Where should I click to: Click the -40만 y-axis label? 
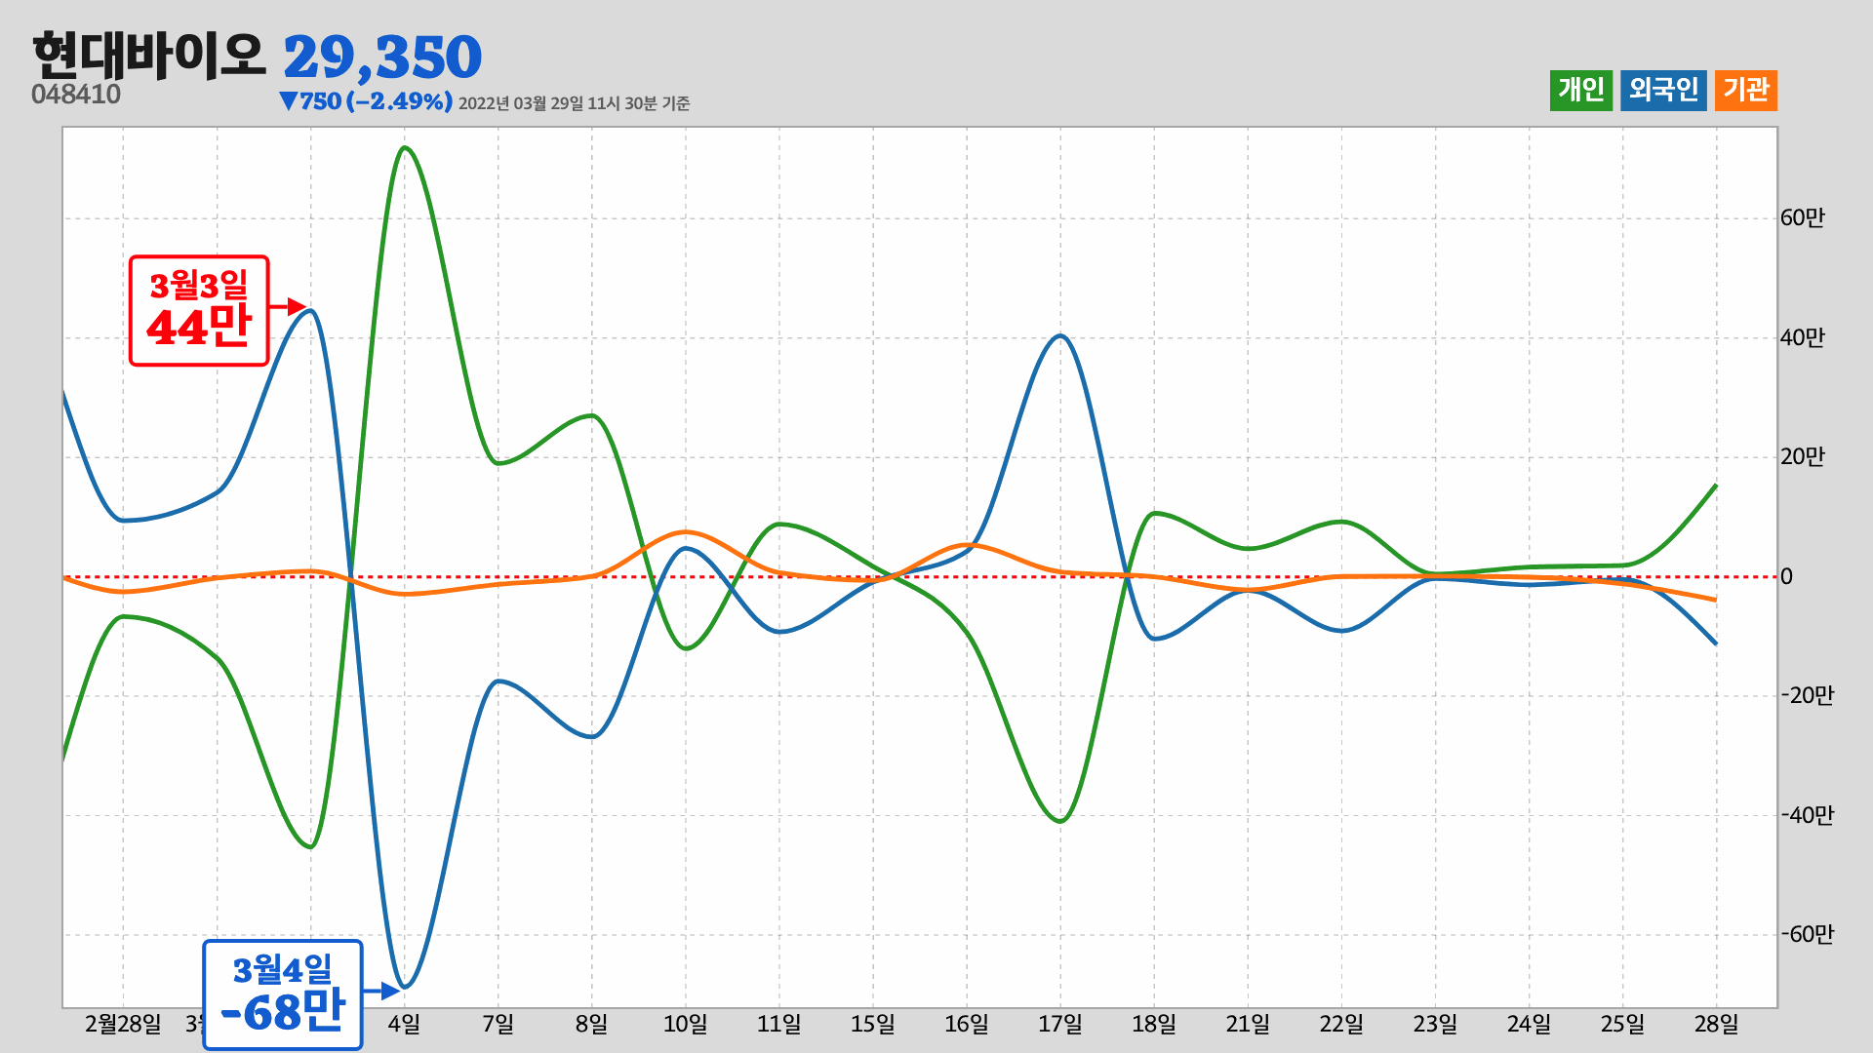coord(1807,815)
